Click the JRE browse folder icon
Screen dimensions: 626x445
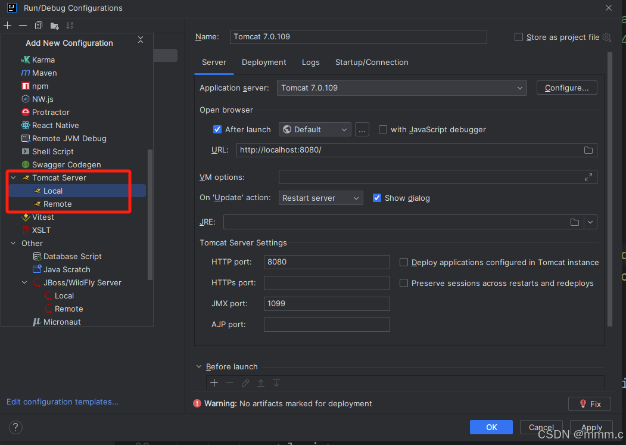click(575, 222)
